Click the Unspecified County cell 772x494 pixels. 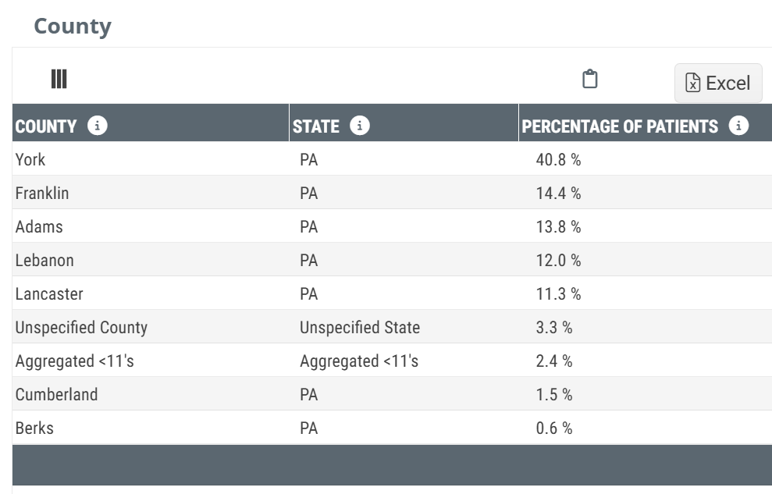(x=81, y=328)
